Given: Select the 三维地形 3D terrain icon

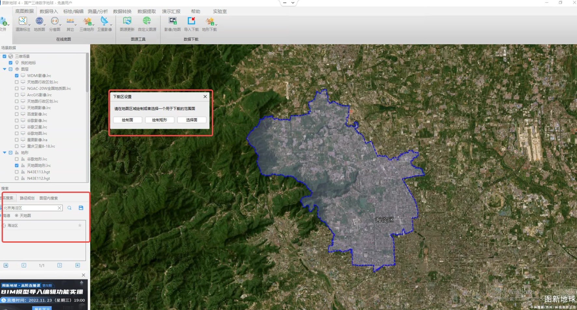Looking at the screenshot, I should pos(87,21).
